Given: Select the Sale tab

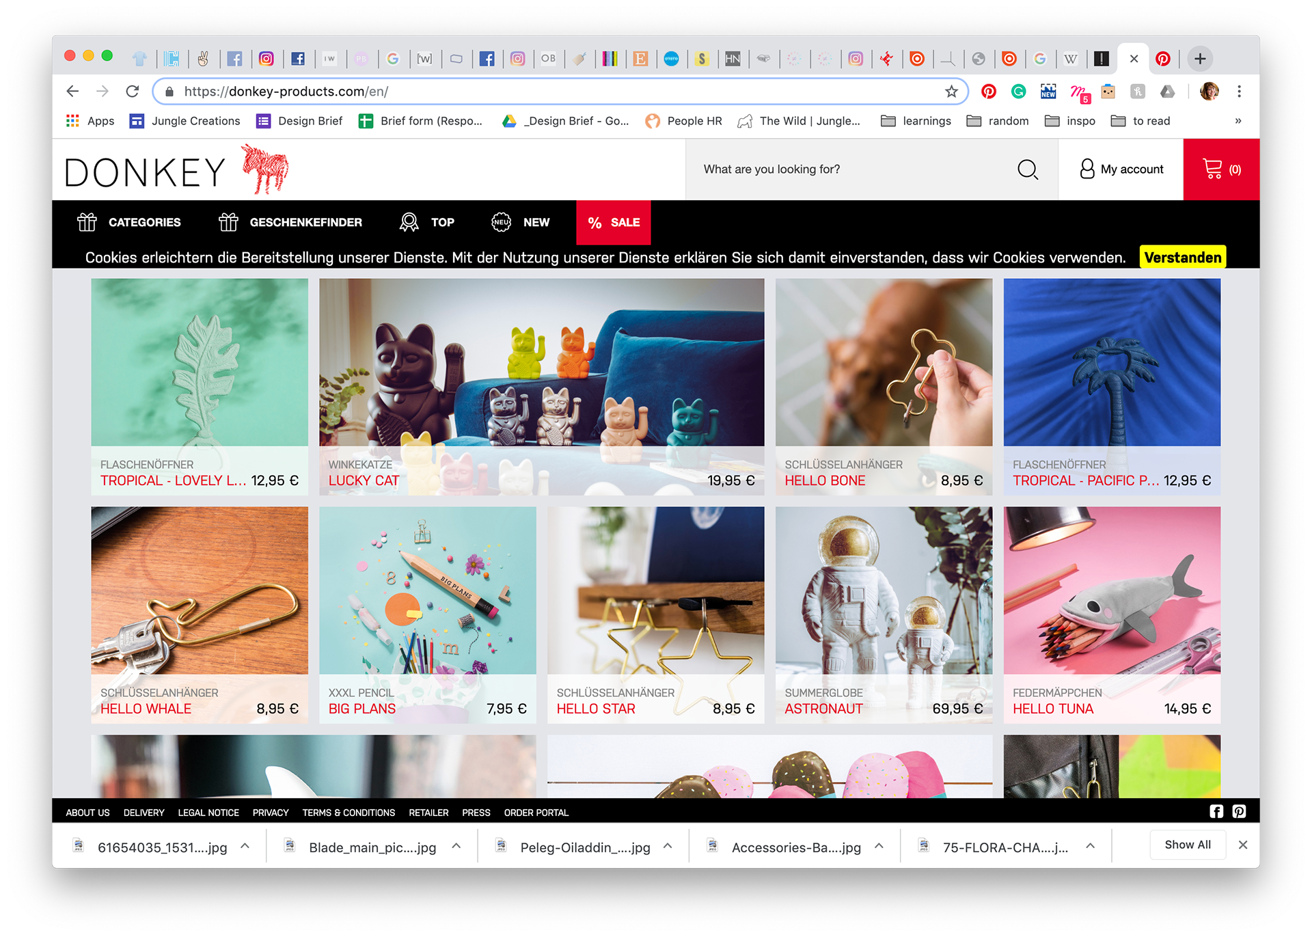Looking at the screenshot, I should point(613,222).
